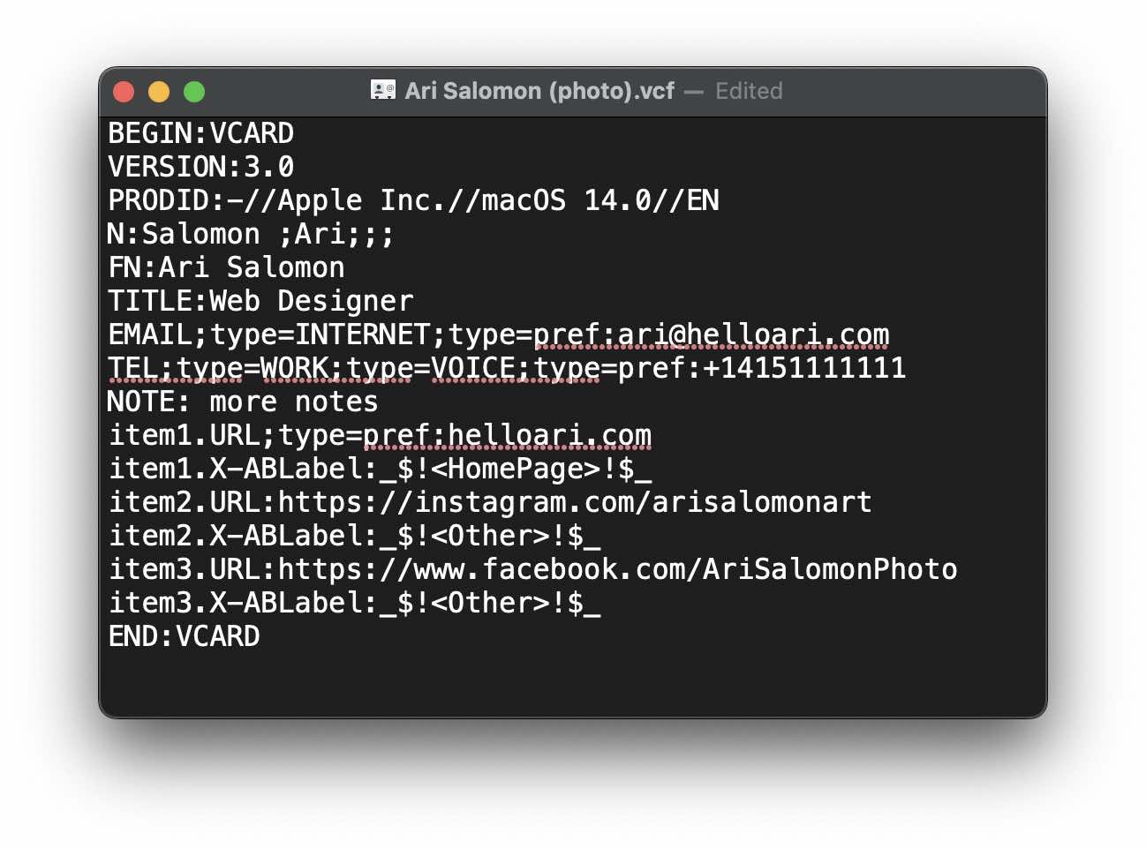Click the email address ari@helloari.com
Image resolution: width=1146 pixels, height=849 pixels.
[753, 334]
